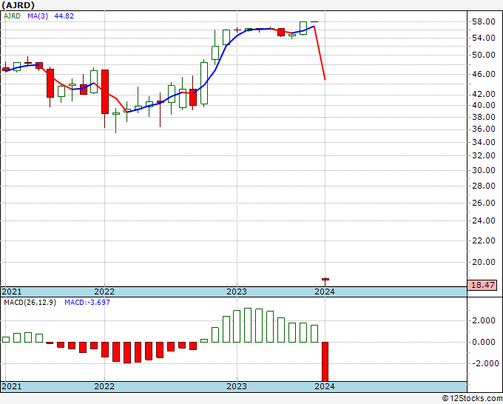Click the 2.000 MACD axis label
This screenshot has width=503, height=404.
[x=484, y=320]
